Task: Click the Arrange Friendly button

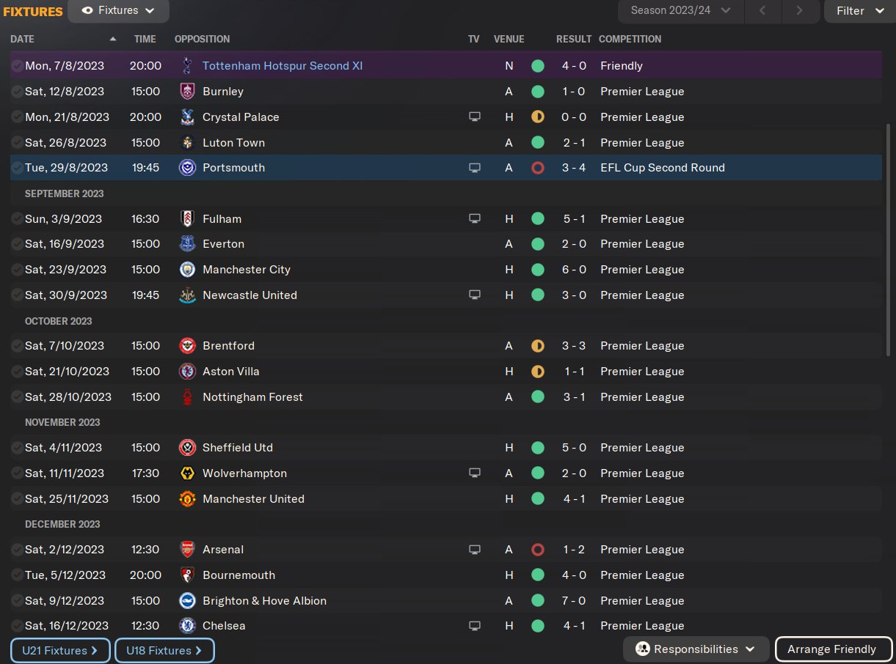Action: [832, 649]
